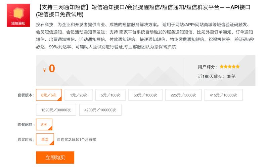Select the 单次 purchase duration
The width and height of the screenshot is (265, 168).
[45, 139]
